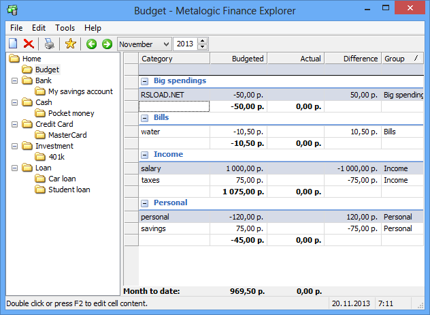Select the water category cell
Image resolution: width=430 pixels, height=315 pixels.
[x=174, y=132]
